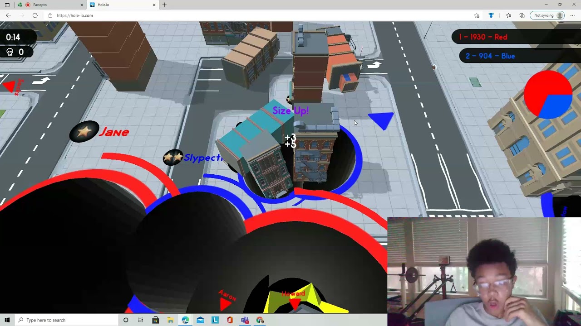Open the Windows Start menu
This screenshot has width=581, height=326.
tap(7, 320)
